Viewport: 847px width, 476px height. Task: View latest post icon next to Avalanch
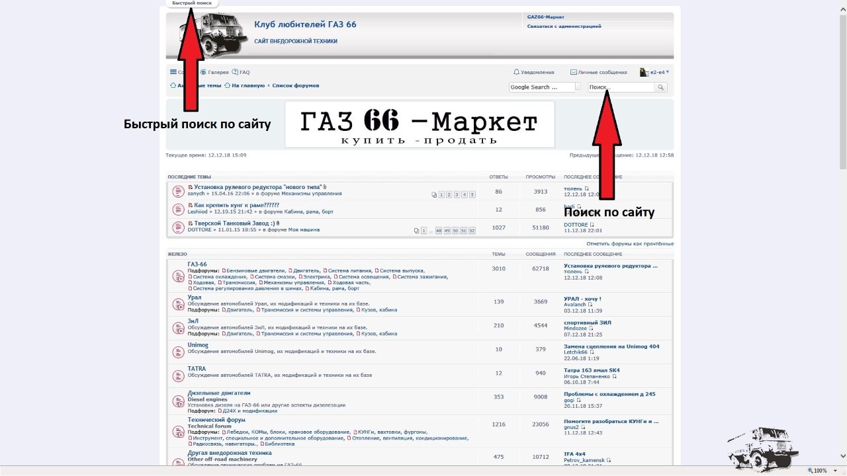pyautogui.click(x=590, y=304)
